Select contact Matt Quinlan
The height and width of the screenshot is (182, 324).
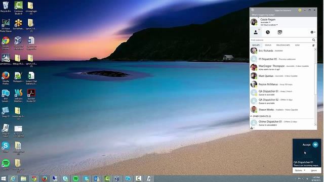point(282,76)
